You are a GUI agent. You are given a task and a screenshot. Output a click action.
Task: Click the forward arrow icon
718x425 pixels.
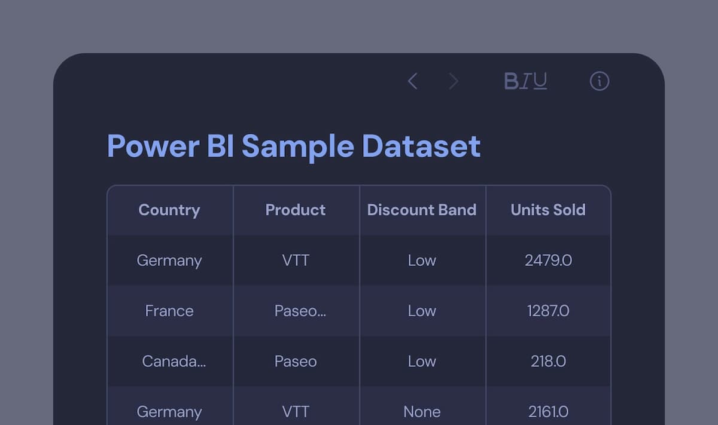tap(454, 81)
